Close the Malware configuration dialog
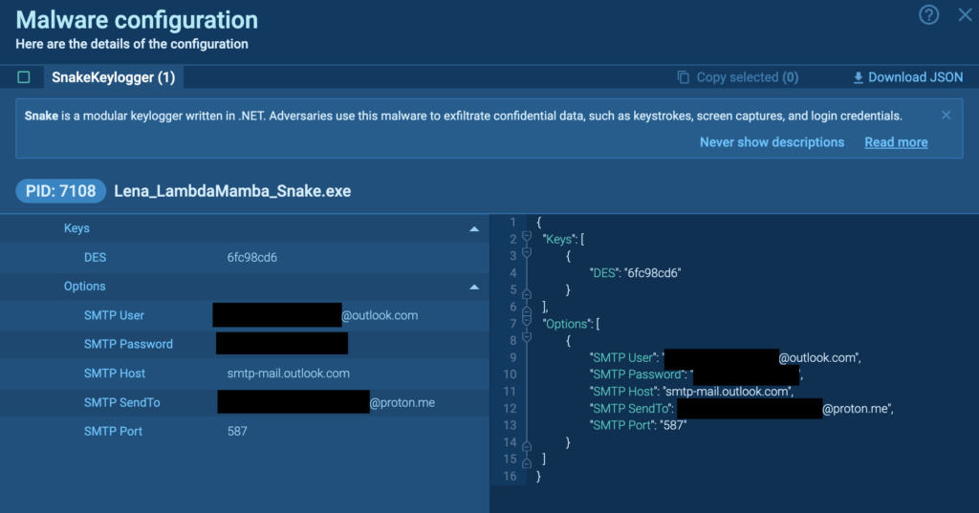The width and height of the screenshot is (979, 513). pyautogui.click(x=964, y=15)
